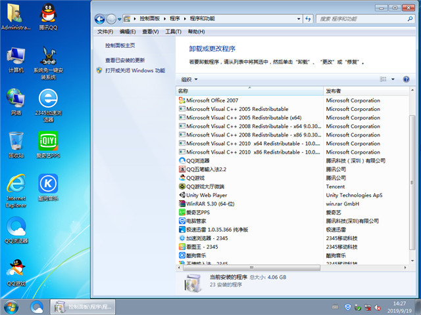The height and width of the screenshot is (315, 421).
Task: Click the back navigation arrow
Action: [x=99, y=19]
